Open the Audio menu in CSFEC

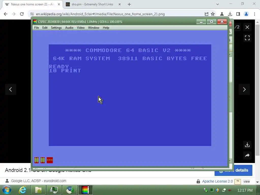69,28
